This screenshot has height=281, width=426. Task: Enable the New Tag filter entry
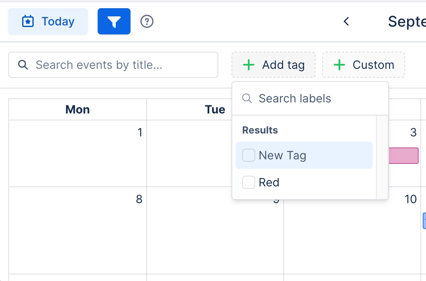tap(304, 155)
